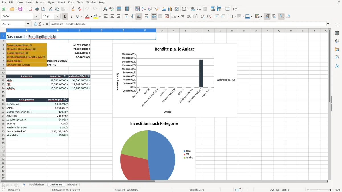Insert a special character with Omega icon
Viewport: 342px width, 192px height.
[184, 9]
